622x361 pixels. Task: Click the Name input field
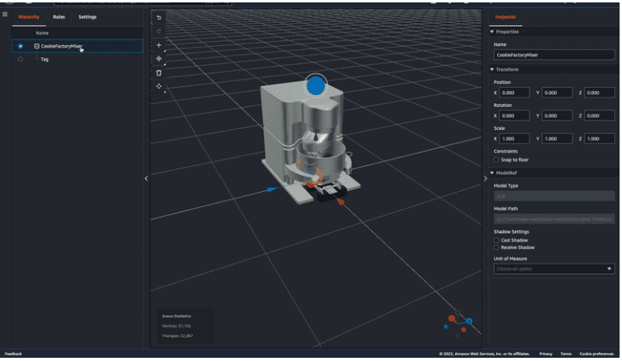click(553, 55)
